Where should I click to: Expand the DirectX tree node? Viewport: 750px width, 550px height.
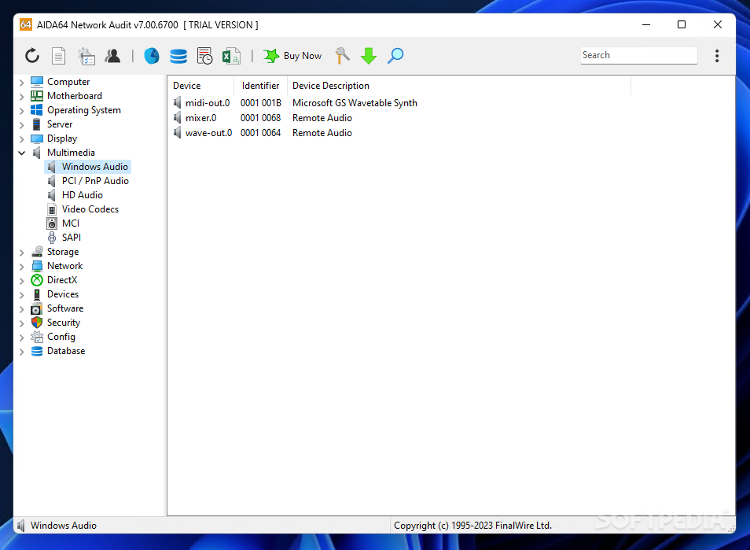(21, 280)
